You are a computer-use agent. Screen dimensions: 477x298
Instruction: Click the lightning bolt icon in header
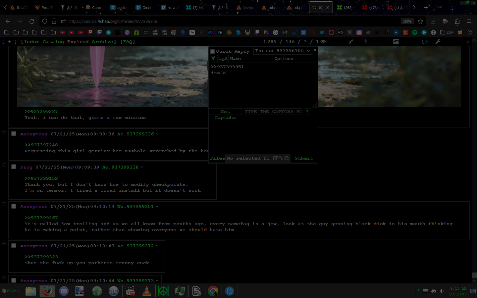tap(366, 42)
